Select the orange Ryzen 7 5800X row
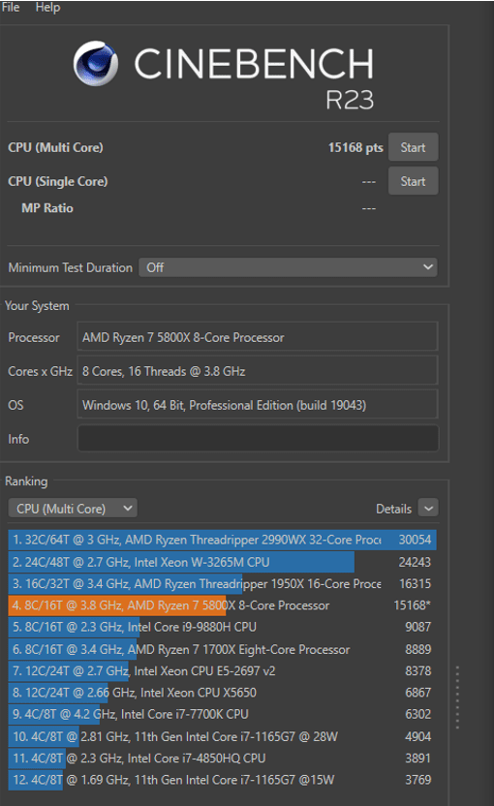494x806 pixels. point(222,605)
